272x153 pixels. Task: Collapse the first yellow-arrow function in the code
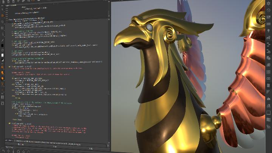point(9,66)
